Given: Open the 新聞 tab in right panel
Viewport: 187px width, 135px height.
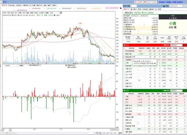Looking at the screenshot, I should (139, 9).
